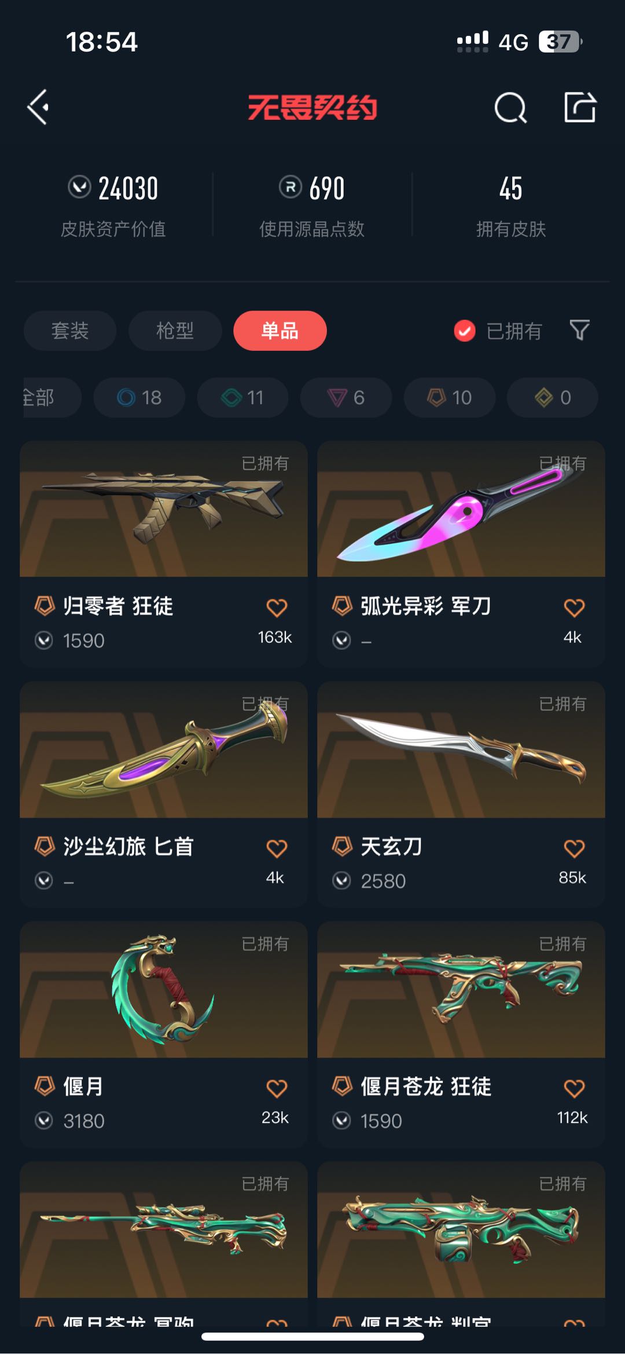Favorite 归零者 狂徒 with the heart icon
Image resolution: width=625 pixels, height=1354 pixels.
point(277,608)
